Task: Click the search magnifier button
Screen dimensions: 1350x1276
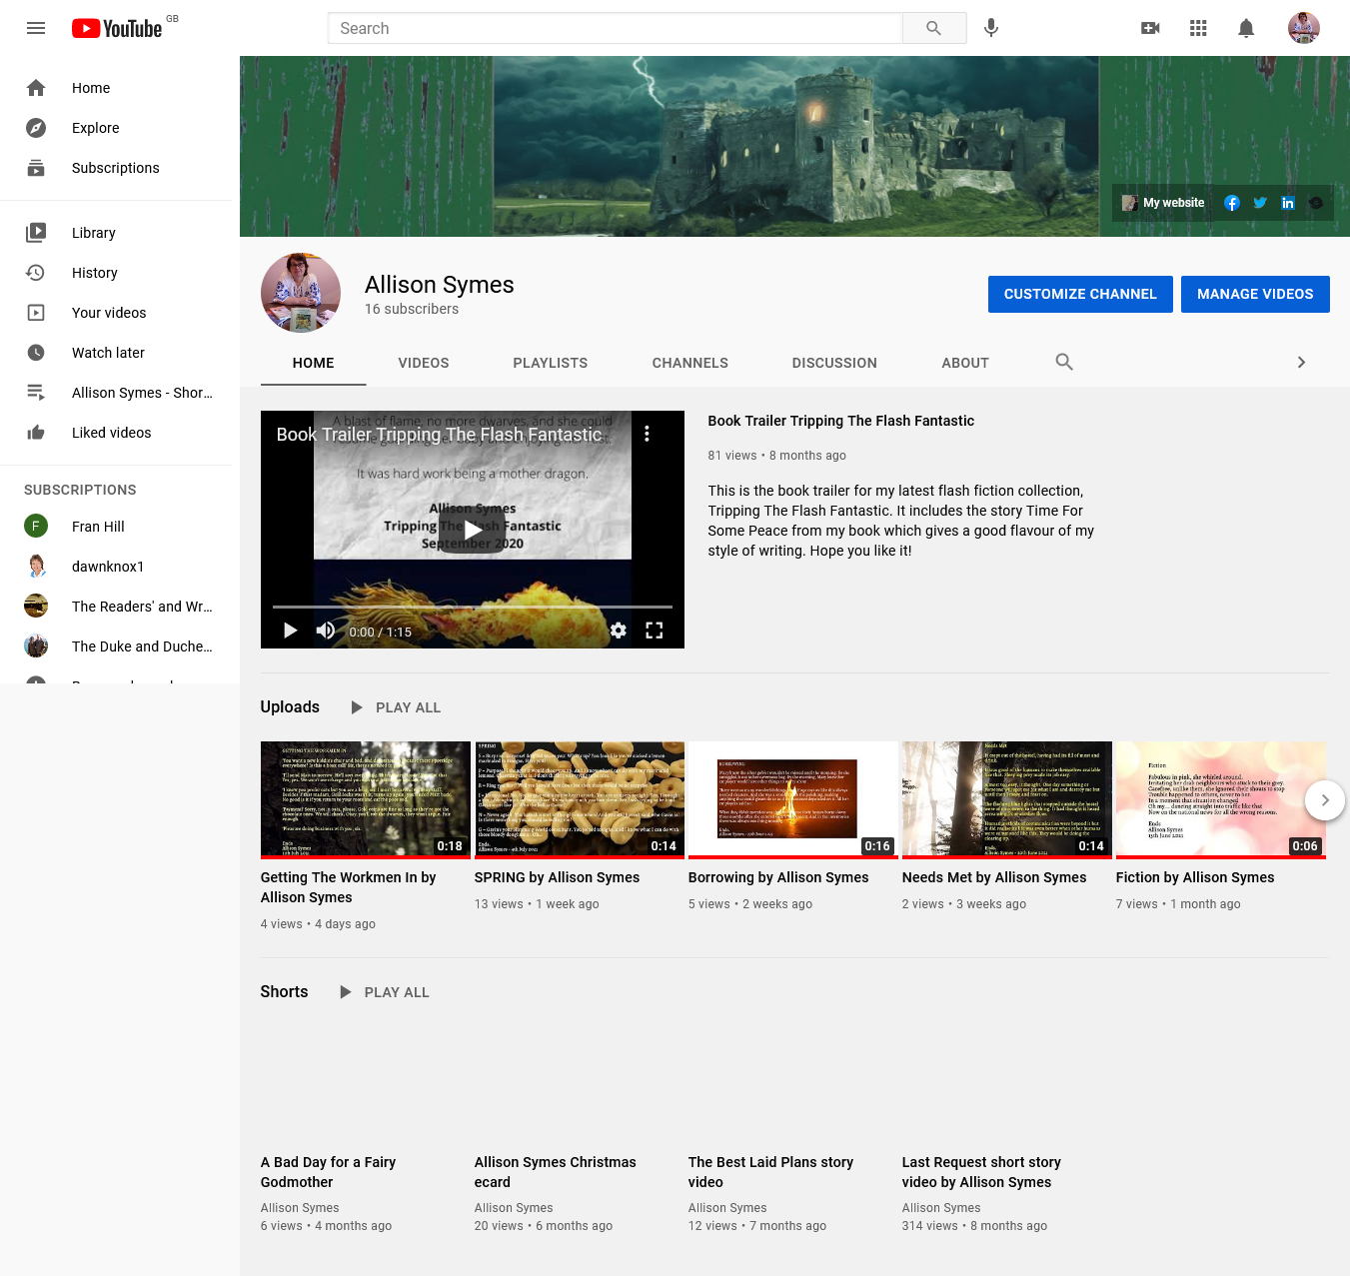Action: point(933,28)
